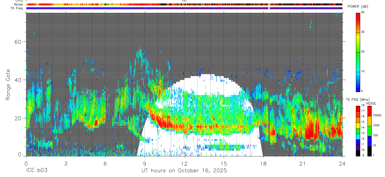
Task: Click the 16 label on the TX FRQ scale
Action: 363,116
